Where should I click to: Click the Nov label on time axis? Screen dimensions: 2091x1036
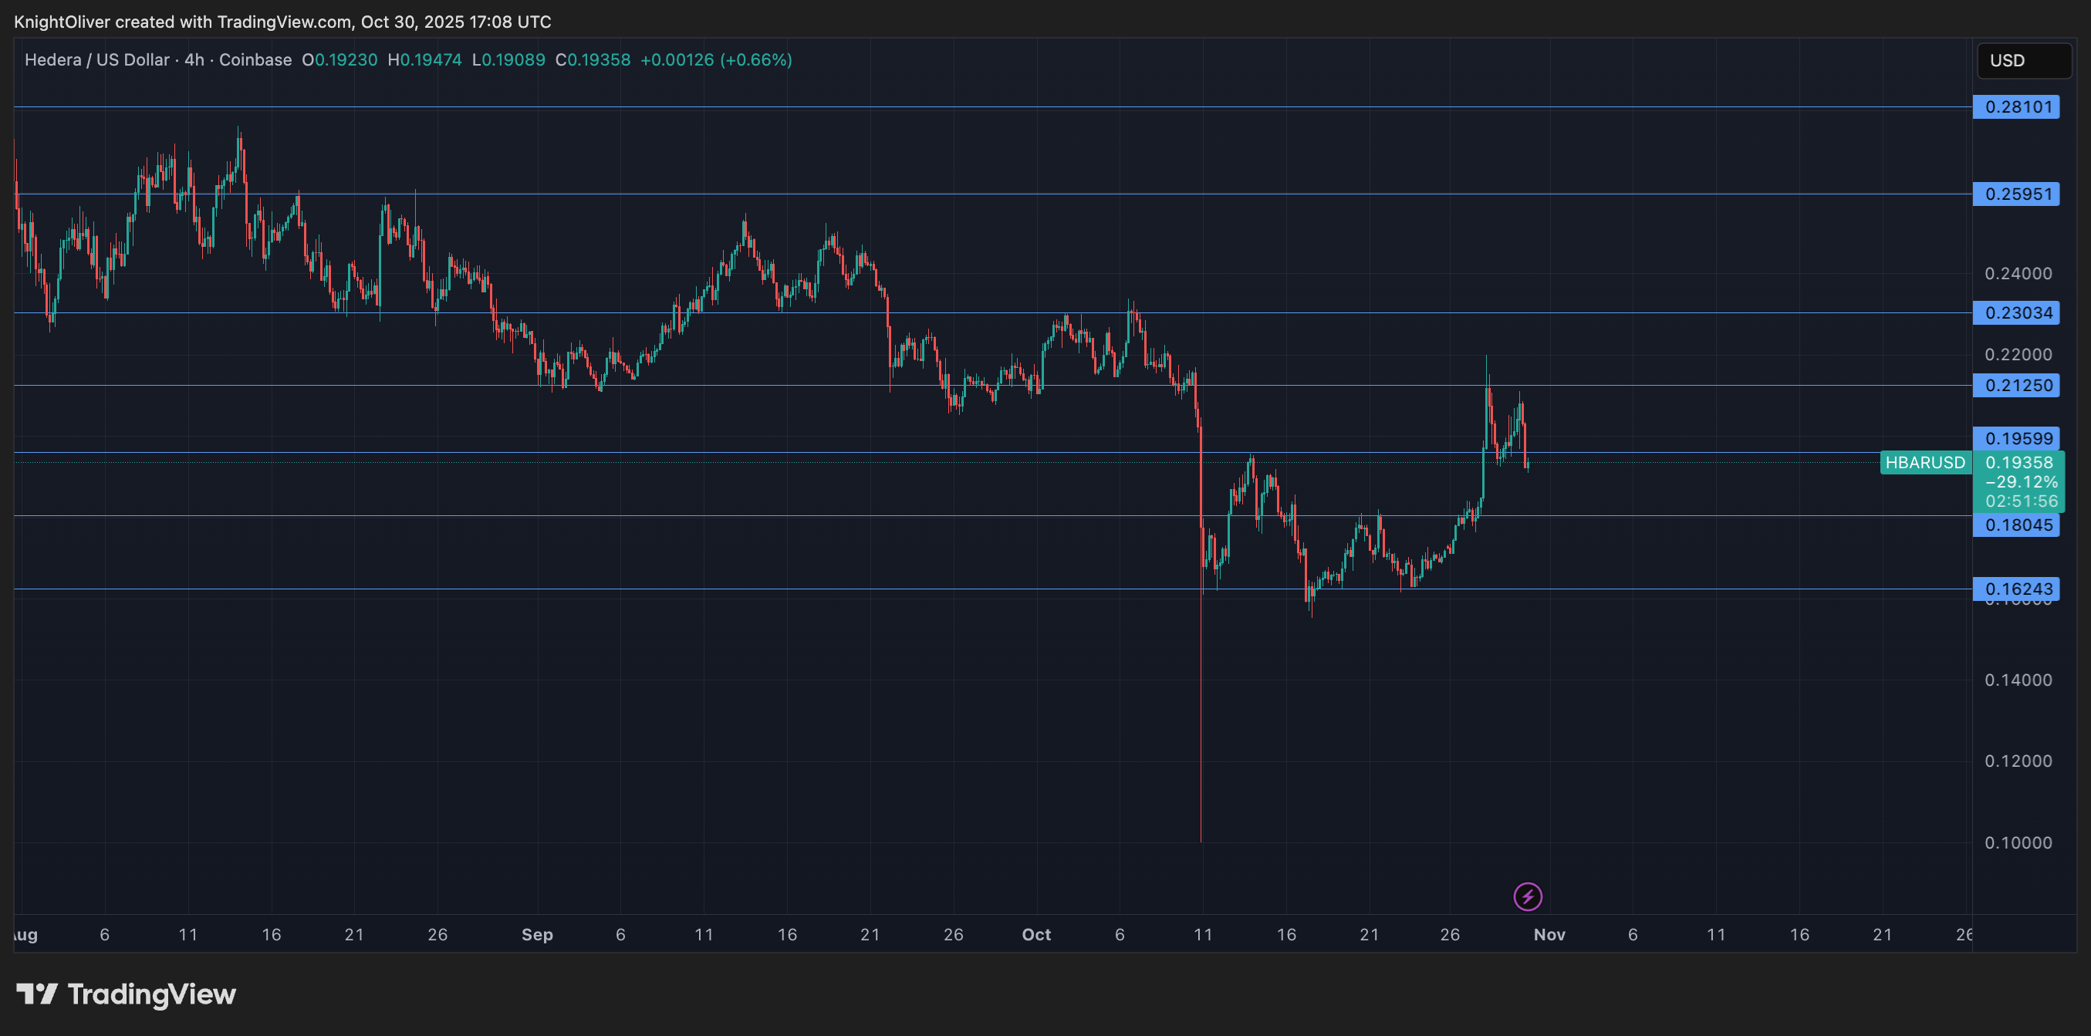point(1549,935)
